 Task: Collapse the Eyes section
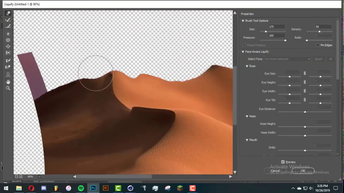pyautogui.click(x=247, y=66)
